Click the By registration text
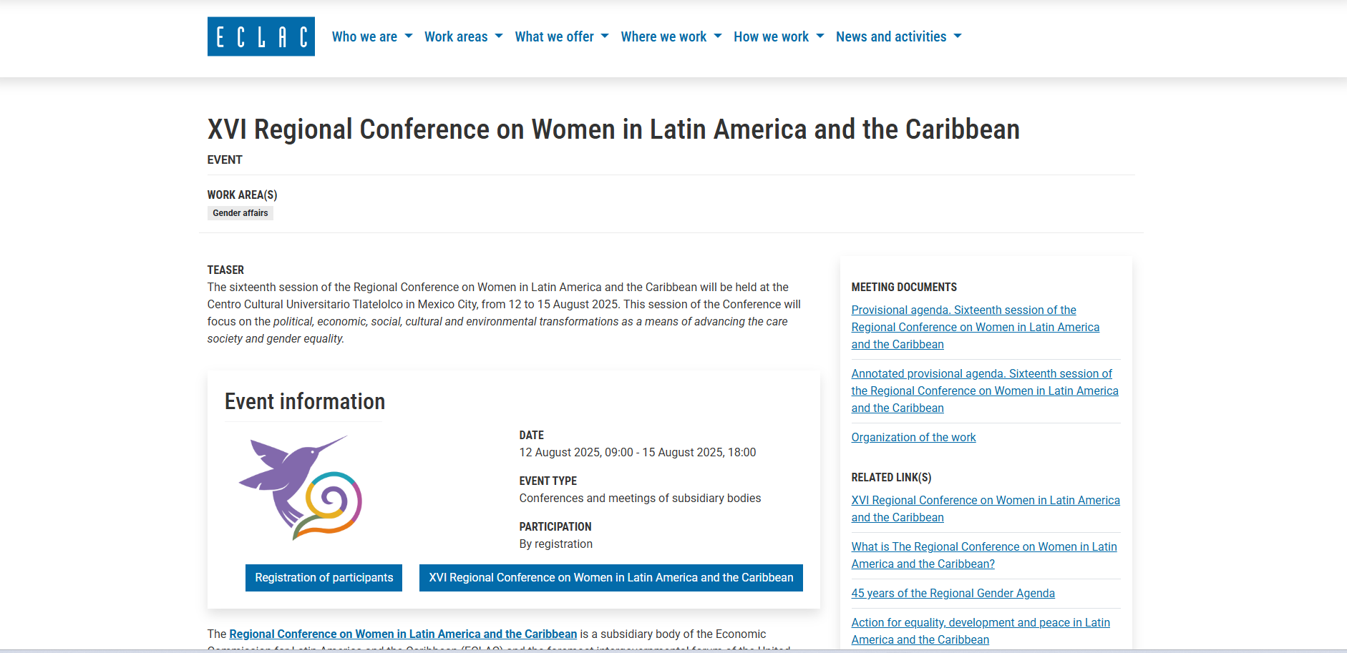The height and width of the screenshot is (653, 1347). 556,544
